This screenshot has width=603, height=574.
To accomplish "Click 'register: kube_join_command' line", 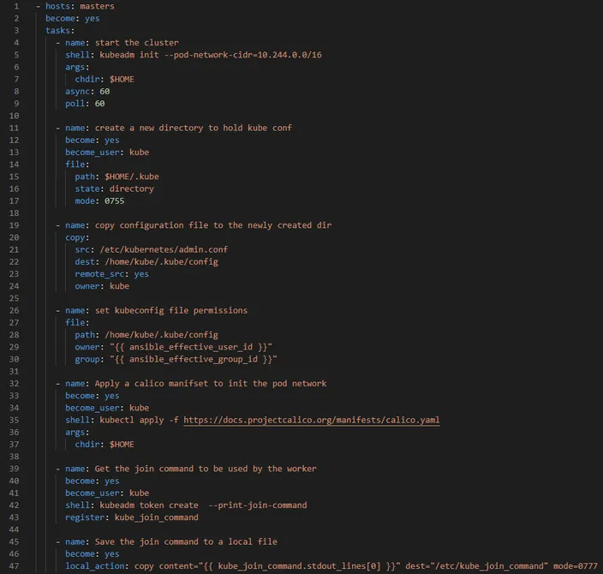I will click(132, 517).
